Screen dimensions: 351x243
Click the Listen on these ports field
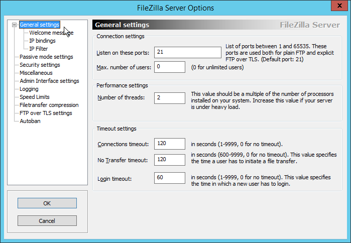pyautogui.click(x=188, y=52)
